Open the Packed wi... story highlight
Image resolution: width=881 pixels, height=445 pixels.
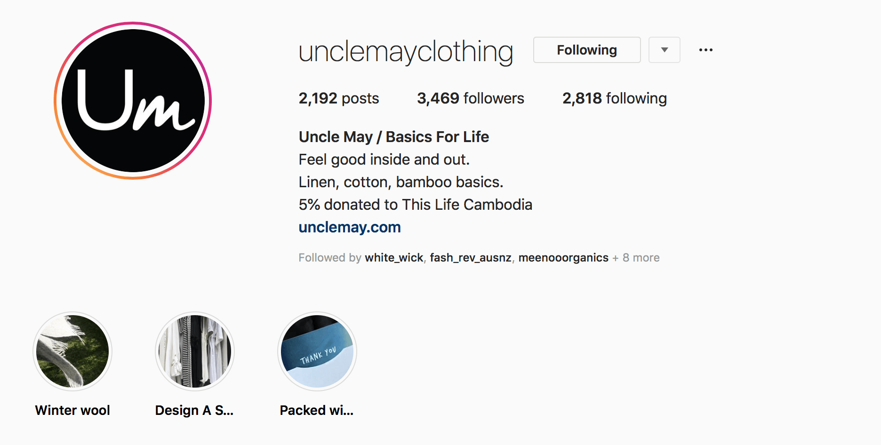click(317, 351)
